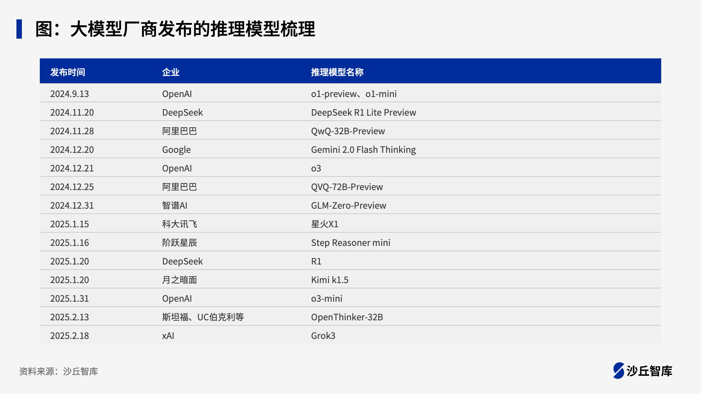Click Gemini 2.0 Flash Thinking entry
This screenshot has height=394, width=701.
coord(363,150)
